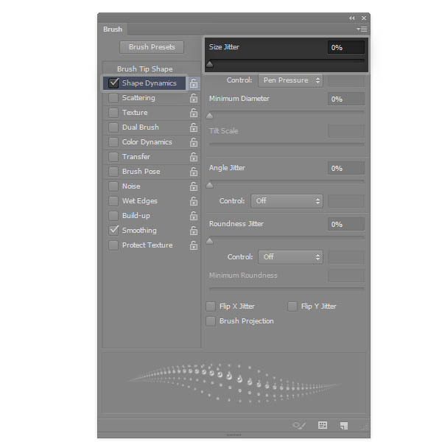
Task: Open the Brush panel flyout menu icon
Action: point(362,29)
